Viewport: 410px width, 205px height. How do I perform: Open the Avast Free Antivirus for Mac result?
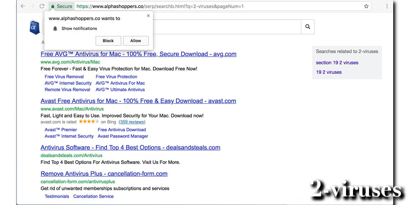[x=138, y=101]
